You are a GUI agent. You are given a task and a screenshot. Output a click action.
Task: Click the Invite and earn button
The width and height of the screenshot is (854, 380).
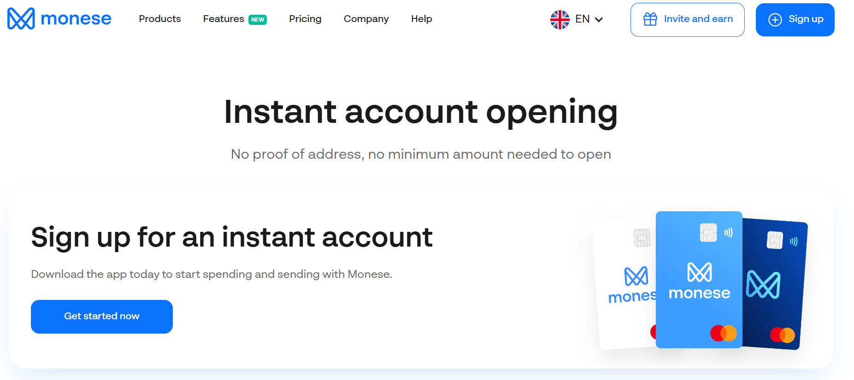click(687, 20)
